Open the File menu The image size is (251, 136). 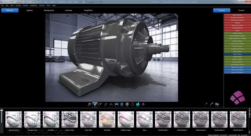tap(2, 5)
